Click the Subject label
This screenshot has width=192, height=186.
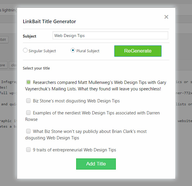coord(29,36)
